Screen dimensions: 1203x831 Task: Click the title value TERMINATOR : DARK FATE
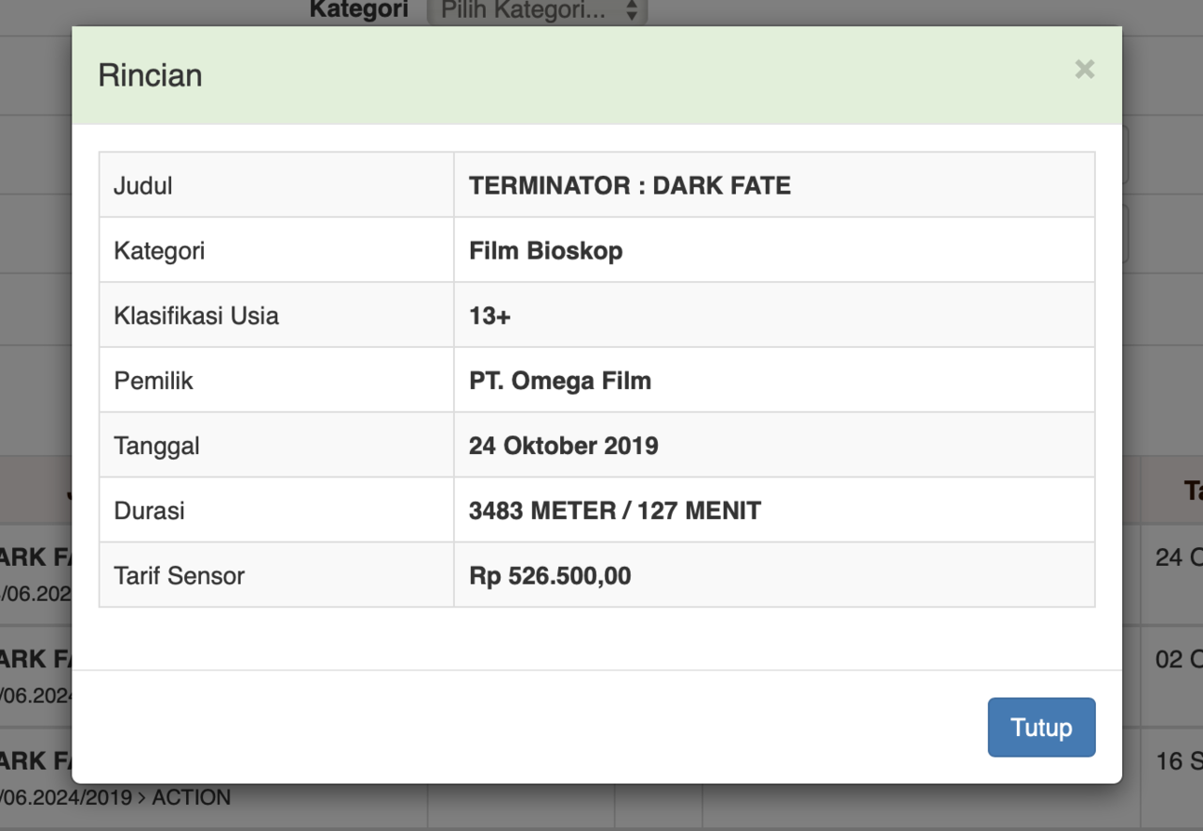[630, 185]
